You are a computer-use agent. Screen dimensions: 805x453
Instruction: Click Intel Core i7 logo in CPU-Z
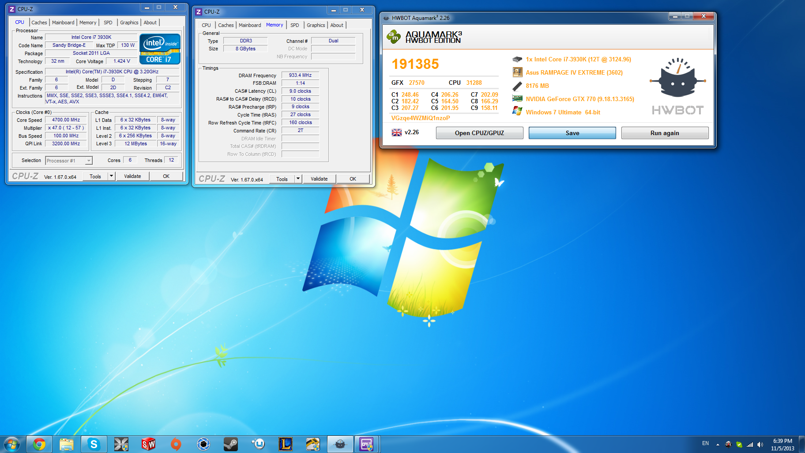click(x=160, y=49)
